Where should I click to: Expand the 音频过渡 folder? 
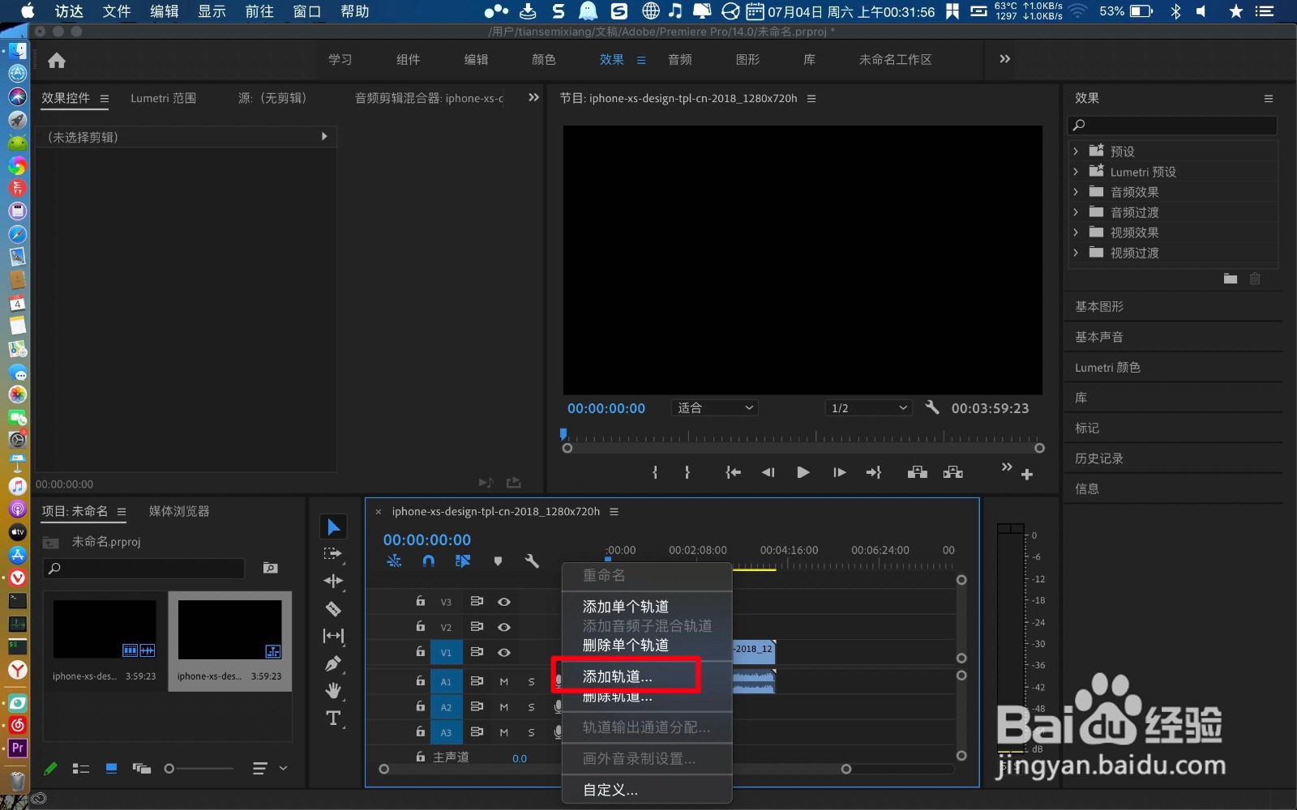[1076, 212]
